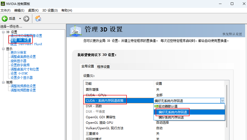Switch to the 全局设置 tab
The width and height of the screenshot is (247, 140).
pyautogui.click(x=88, y=66)
